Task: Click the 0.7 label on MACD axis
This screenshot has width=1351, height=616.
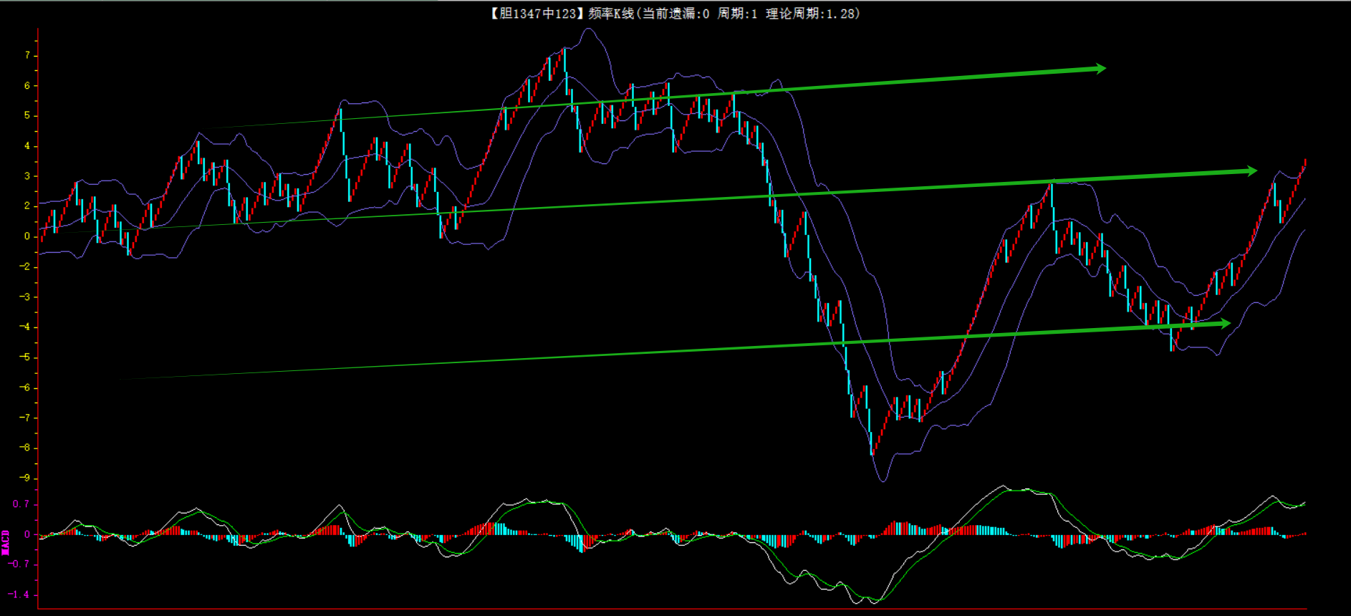Action: click(21, 504)
